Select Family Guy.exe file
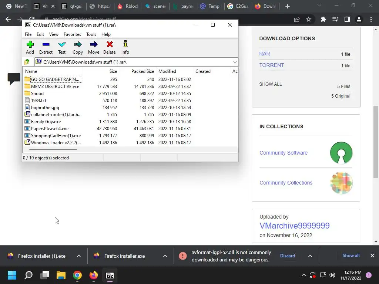The height and width of the screenshot is (284, 379). point(130,122)
